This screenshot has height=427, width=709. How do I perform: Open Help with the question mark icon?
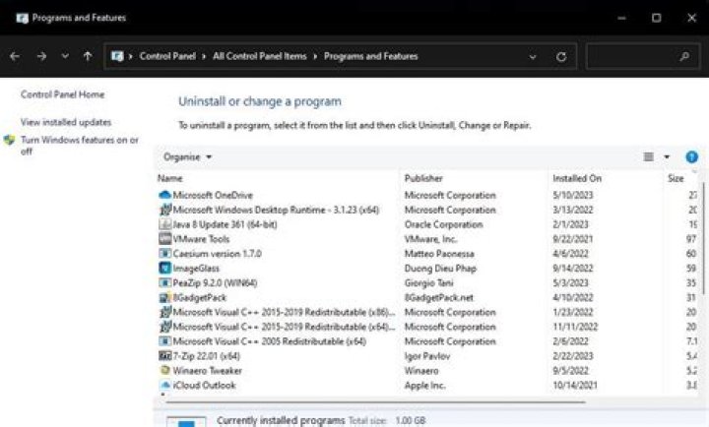(691, 156)
